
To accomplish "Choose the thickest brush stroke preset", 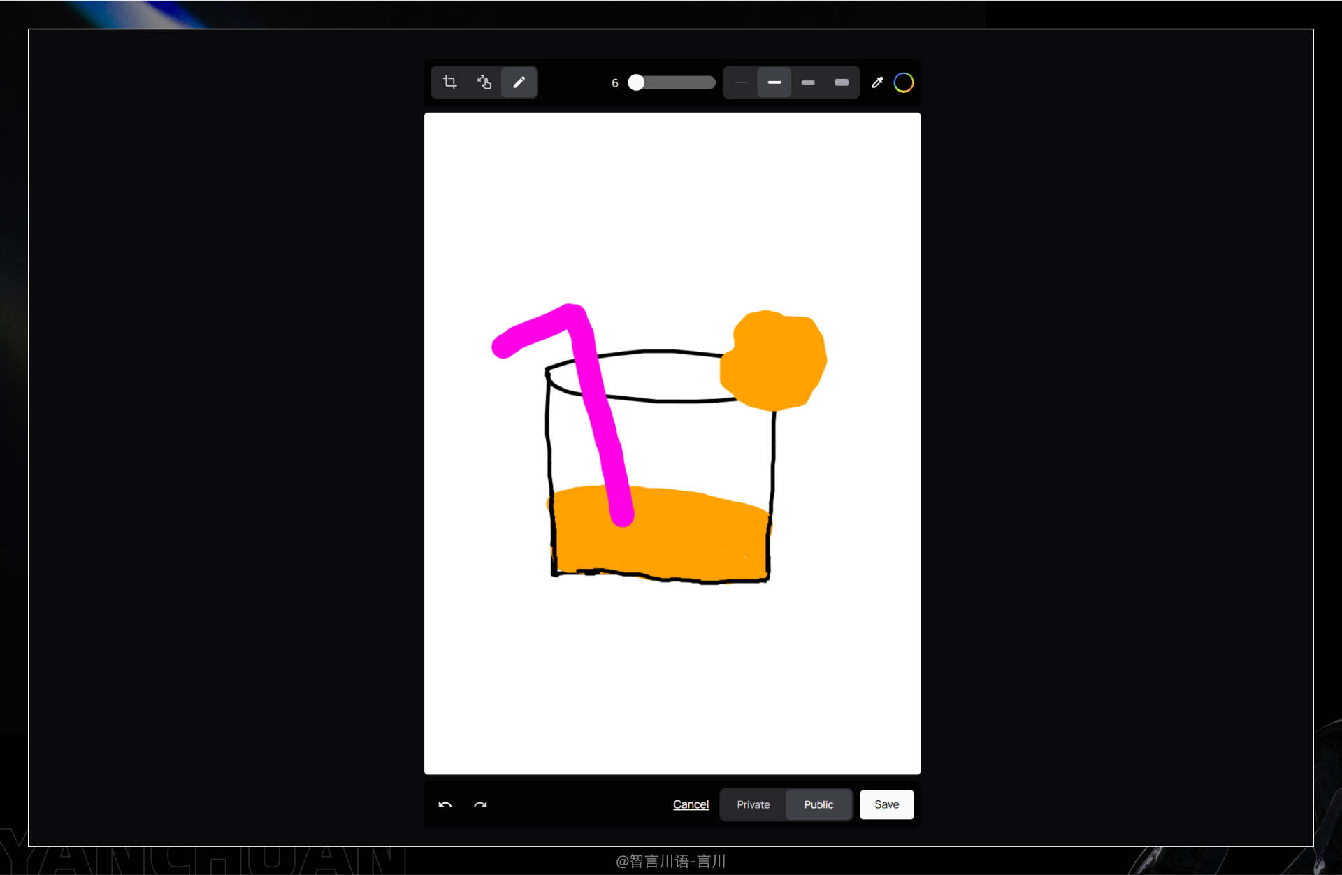I will coord(842,82).
